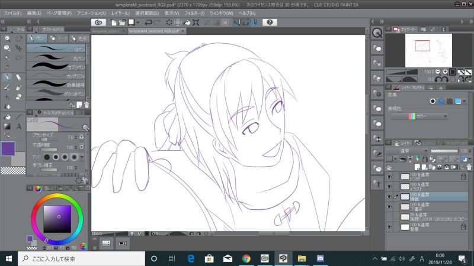Select the magnifier zoom tool

[7, 38]
